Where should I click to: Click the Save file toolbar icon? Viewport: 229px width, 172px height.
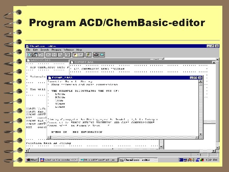(41, 55)
